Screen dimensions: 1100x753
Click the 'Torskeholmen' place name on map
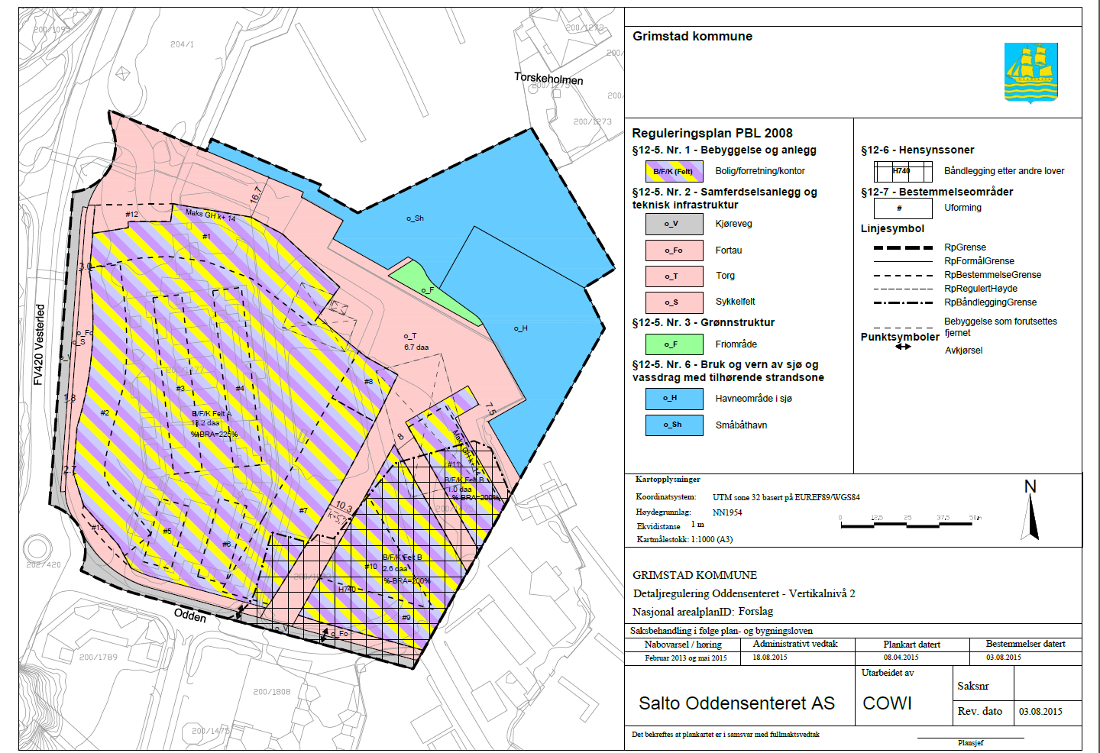pyautogui.click(x=548, y=78)
